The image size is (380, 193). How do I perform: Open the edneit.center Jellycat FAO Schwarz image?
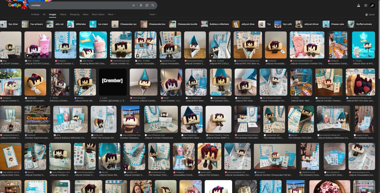tap(209, 156)
